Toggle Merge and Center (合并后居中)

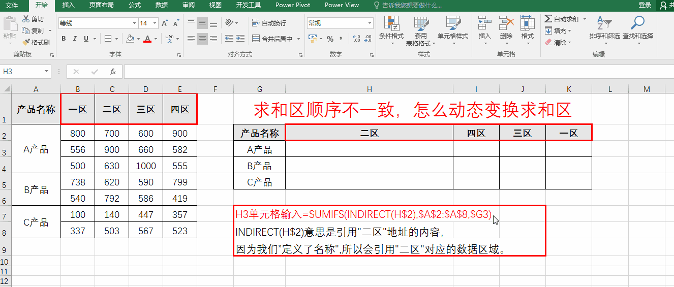(272, 39)
